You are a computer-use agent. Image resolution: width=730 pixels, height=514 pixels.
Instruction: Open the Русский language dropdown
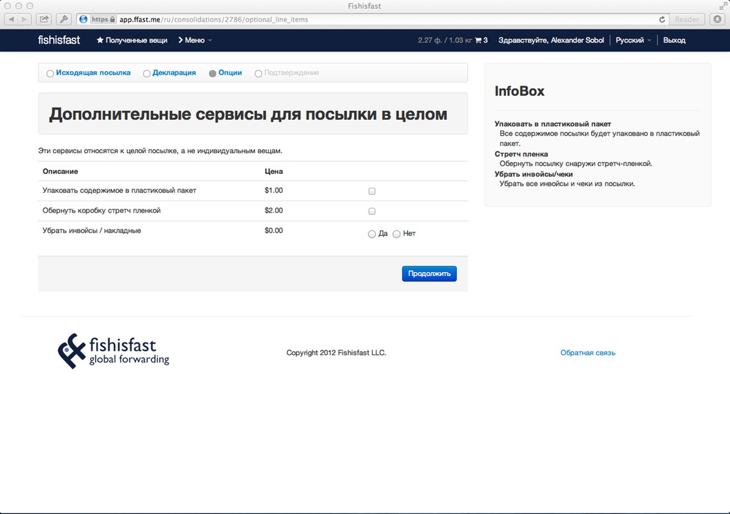[633, 40]
